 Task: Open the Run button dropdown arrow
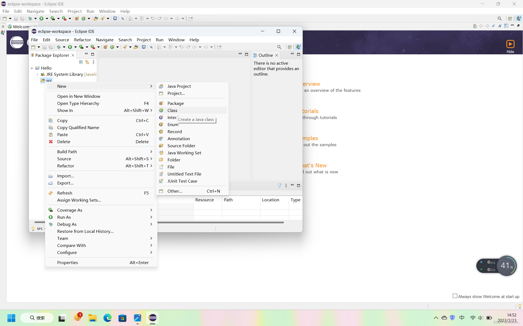[75, 47]
